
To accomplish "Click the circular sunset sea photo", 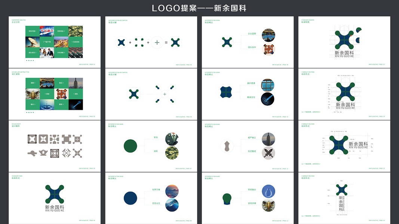I will (x=172, y=191).
